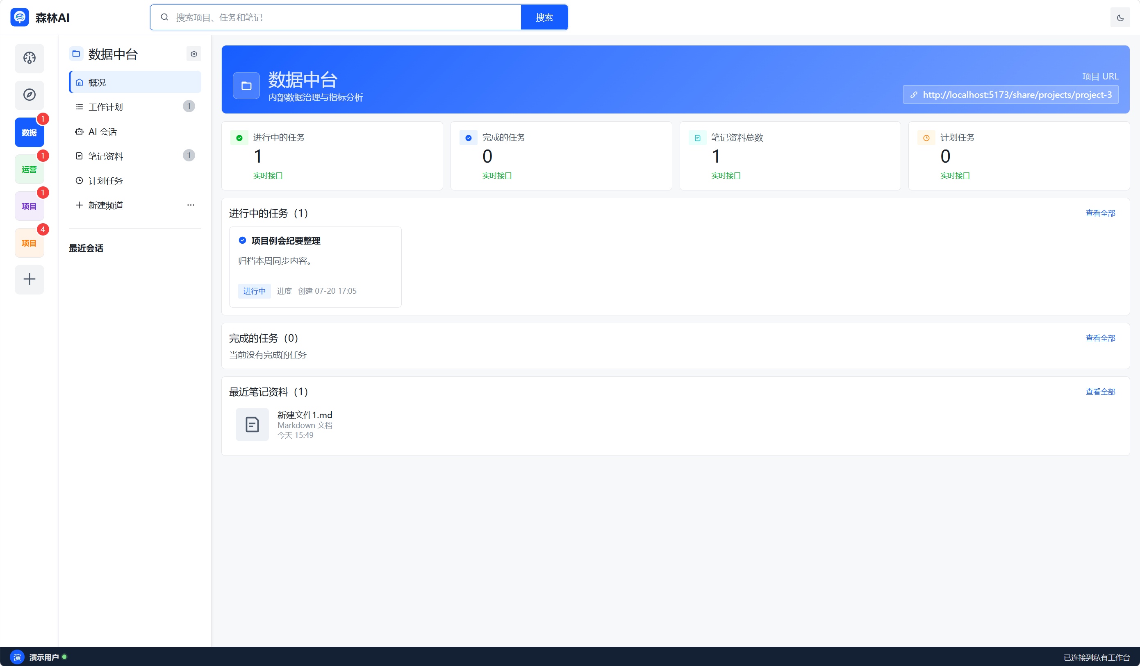Screen dimensions: 1140x666
Task: Click the 创建 07-20 17:05 timestamp
Action: coord(327,291)
